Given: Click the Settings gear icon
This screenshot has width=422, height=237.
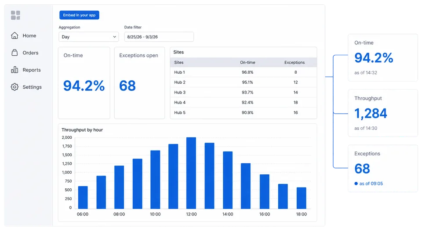Looking at the screenshot, I should (15, 87).
